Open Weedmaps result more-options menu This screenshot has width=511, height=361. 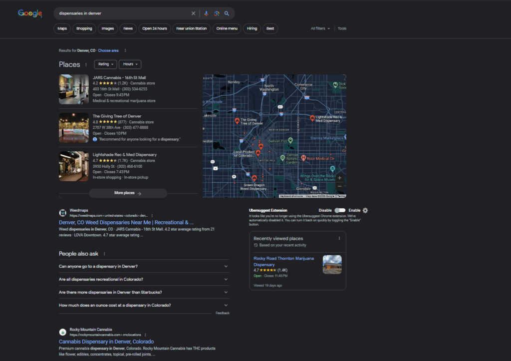coord(152,216)
